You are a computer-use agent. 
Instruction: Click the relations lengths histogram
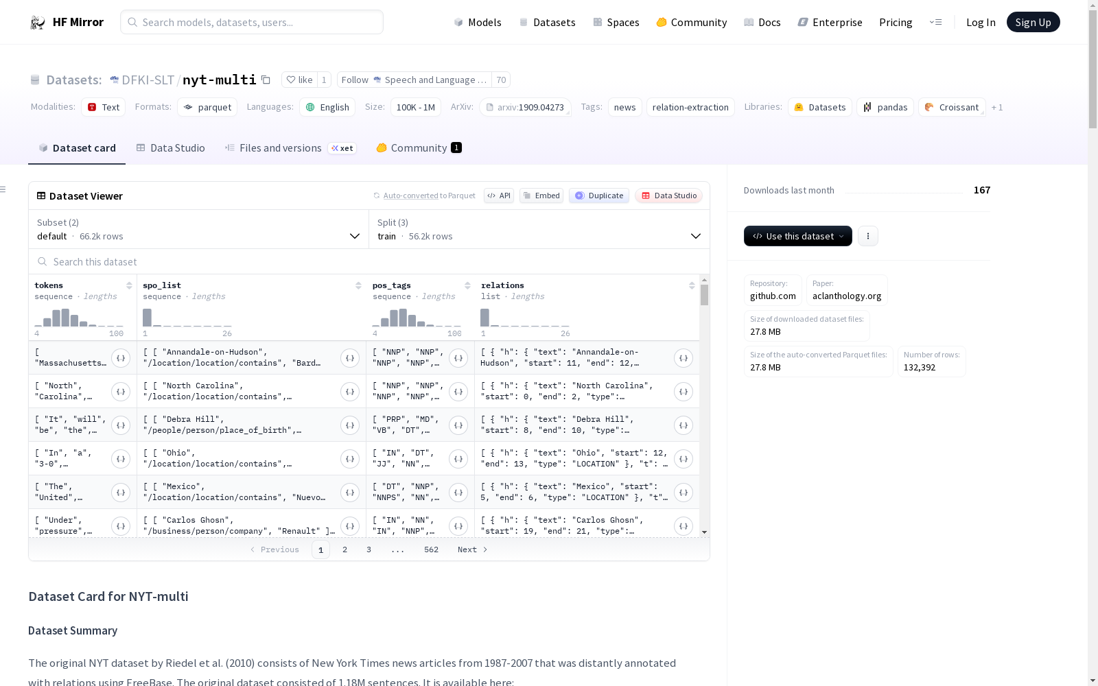[525, 318]
